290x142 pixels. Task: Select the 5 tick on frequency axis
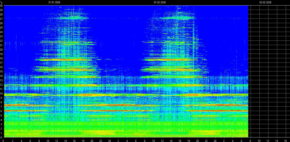[1, 115]
